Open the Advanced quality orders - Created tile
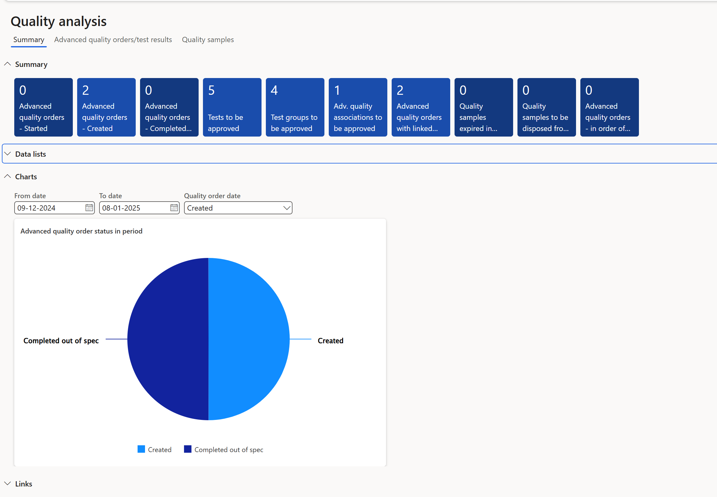 click(106, 107)
